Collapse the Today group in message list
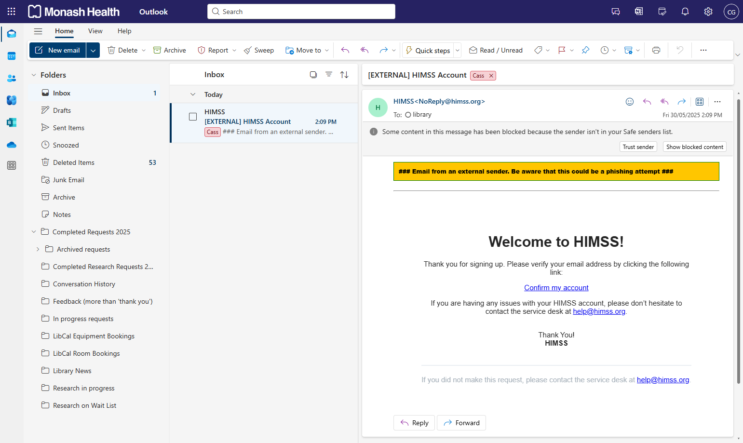 point(193,94)
